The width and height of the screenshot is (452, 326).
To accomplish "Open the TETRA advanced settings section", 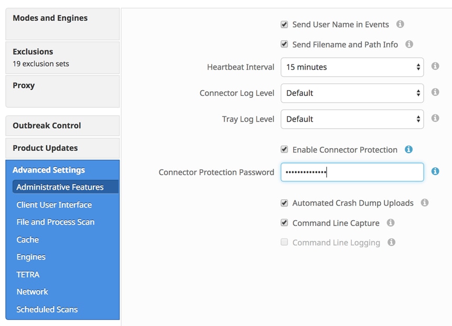I will point(28,275).
